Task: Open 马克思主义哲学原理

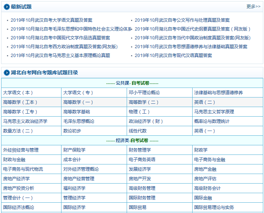Action: (x=214, y=112)
